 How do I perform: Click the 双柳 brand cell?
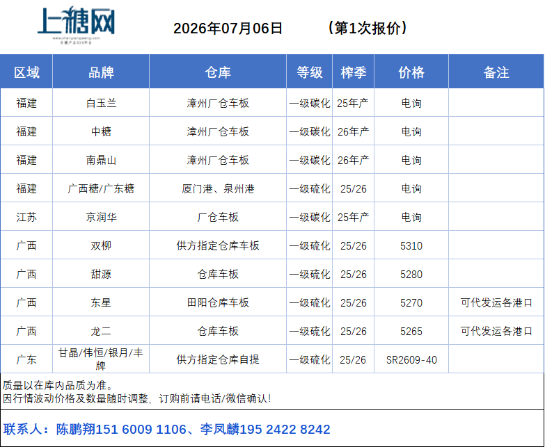[x=101, y=245]
